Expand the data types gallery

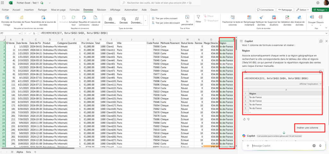pos(146,20)
